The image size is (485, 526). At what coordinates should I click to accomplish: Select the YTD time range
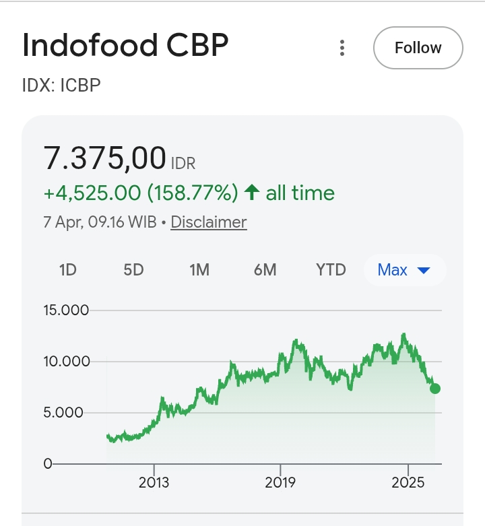pyautogui.click(x=331, y=270)
